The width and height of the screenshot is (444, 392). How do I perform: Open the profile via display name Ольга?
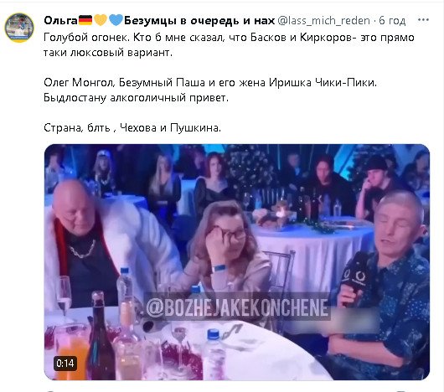coord(60,20)
